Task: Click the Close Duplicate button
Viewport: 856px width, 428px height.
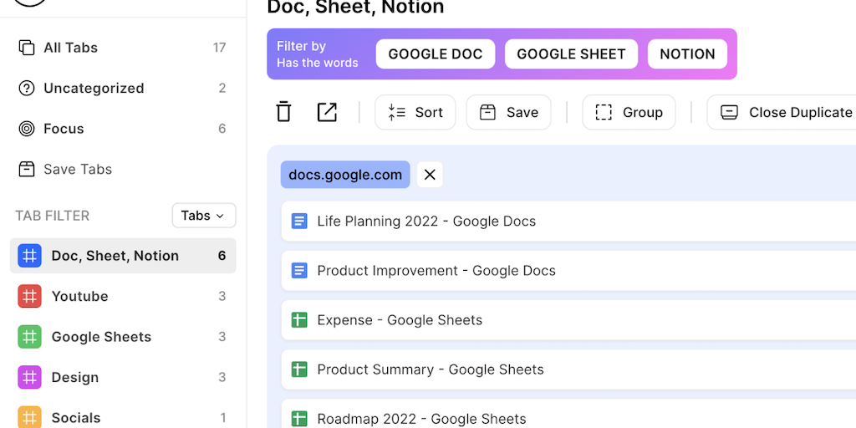Action: point(786,112)
